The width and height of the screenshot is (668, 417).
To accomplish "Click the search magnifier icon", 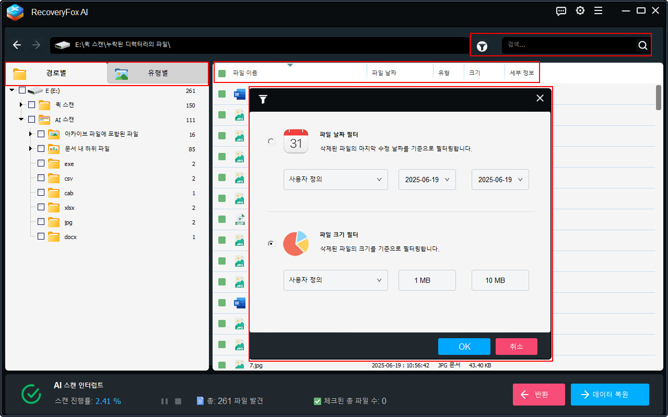I will point(642,45).
